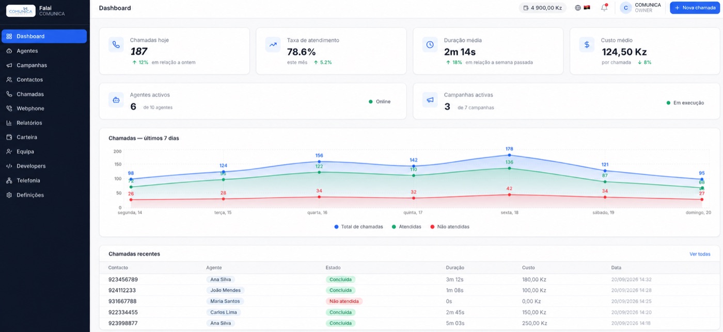Toggle Total de chamadas legend item
The image size is (723, 332).
pyautogui.click(x=358, y=227)
